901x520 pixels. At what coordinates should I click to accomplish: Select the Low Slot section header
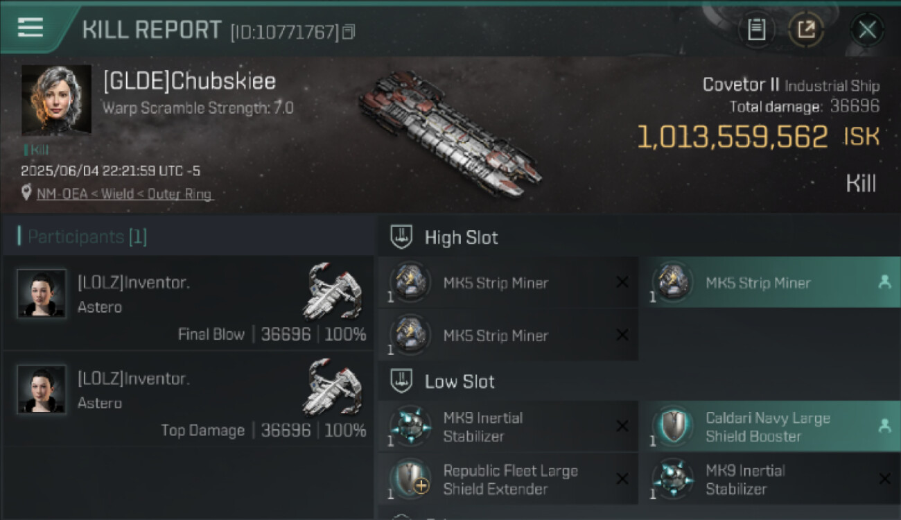(460, 381)
